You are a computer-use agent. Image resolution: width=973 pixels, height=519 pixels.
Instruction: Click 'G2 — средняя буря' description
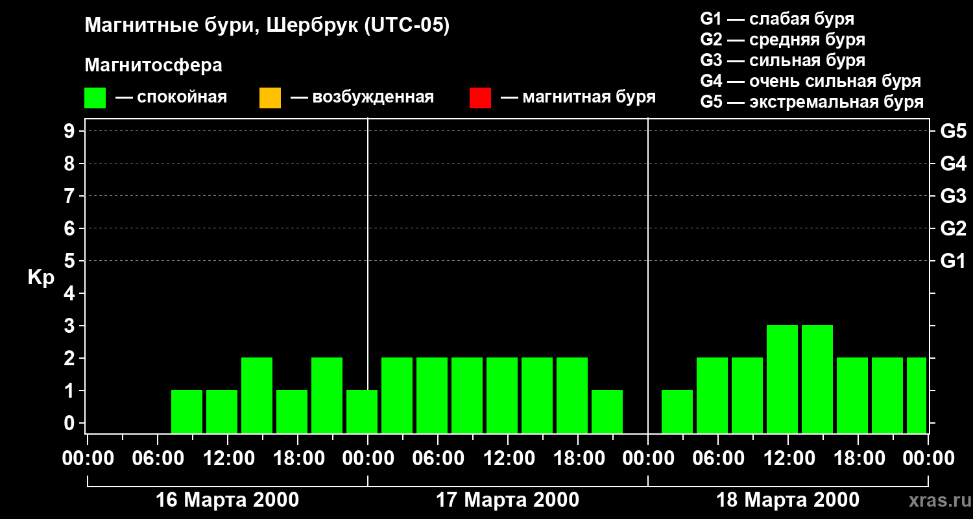(782, 40)
